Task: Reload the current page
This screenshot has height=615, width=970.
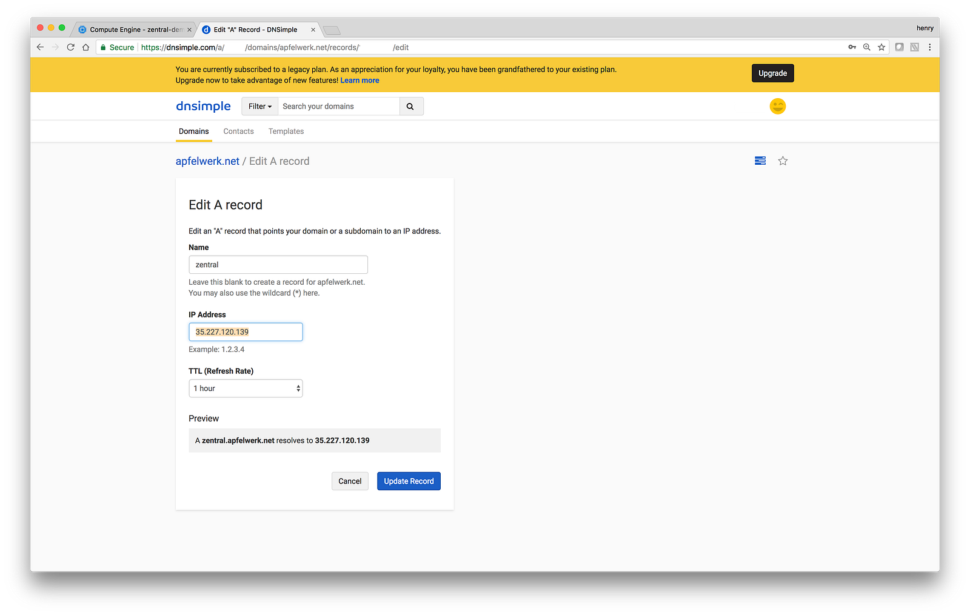Action: click(70, 47)
